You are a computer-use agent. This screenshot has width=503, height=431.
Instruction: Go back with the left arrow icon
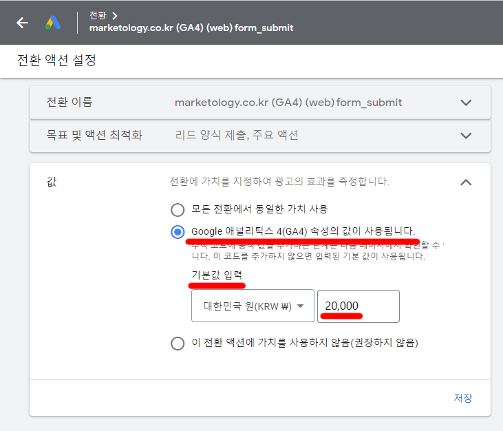pos(23,23)
